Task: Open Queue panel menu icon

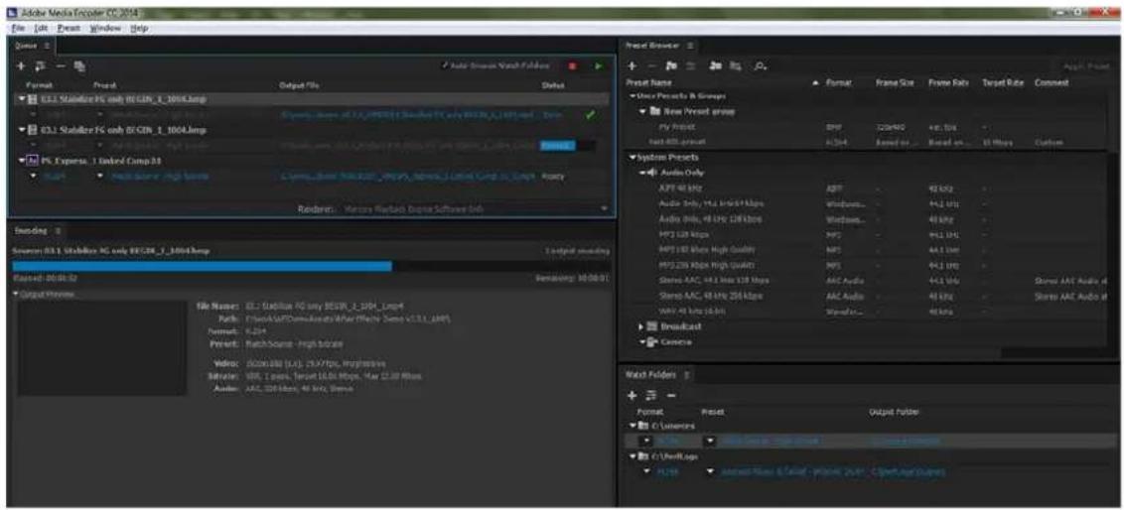Action: pos(50,45)
